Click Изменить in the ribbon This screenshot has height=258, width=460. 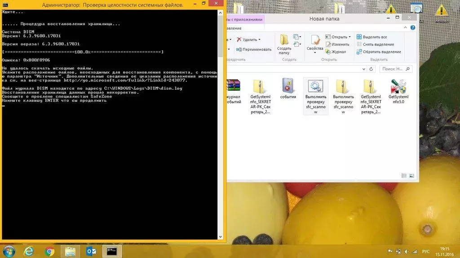(337, 44)
